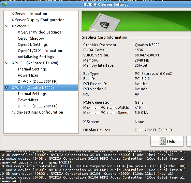Image resolution: width=191 pixels, height=183 pixels.
Task: Click the Quadro K5000 graphics processor value
Action: click(x=147, y=45)
